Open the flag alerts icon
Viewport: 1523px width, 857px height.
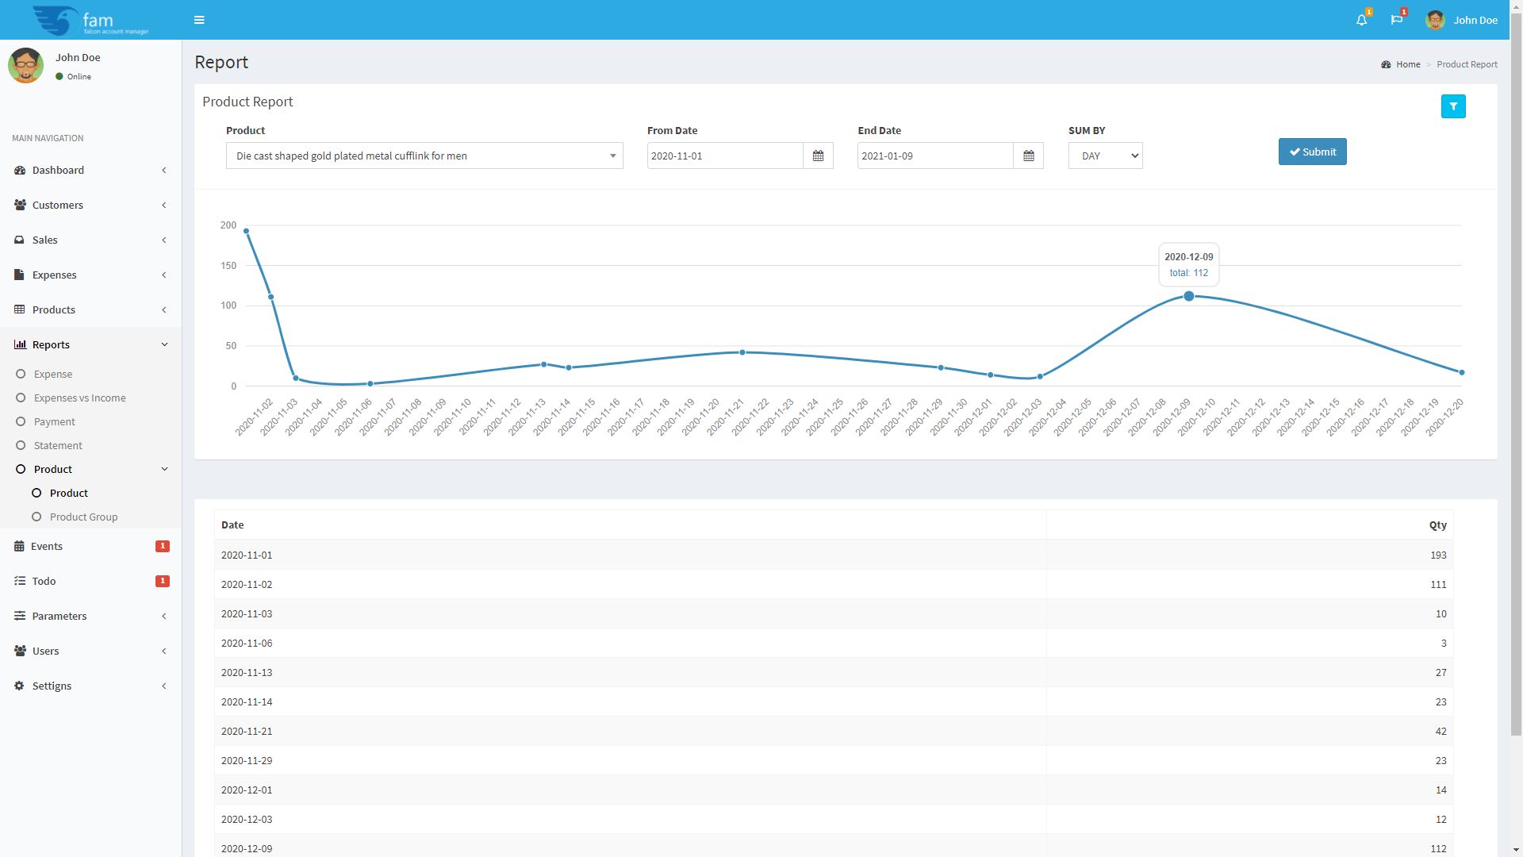point(1396,20)
